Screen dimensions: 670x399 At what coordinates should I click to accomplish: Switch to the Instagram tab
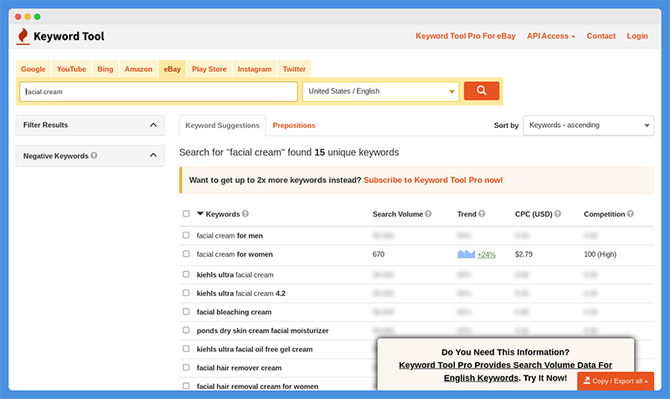pos(255,69)
